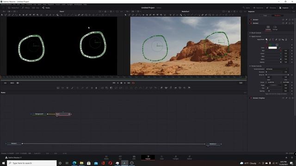Lock the Stroke1 modifier in Inspector
Screen dimensions: 296x166
click(290, 19)
